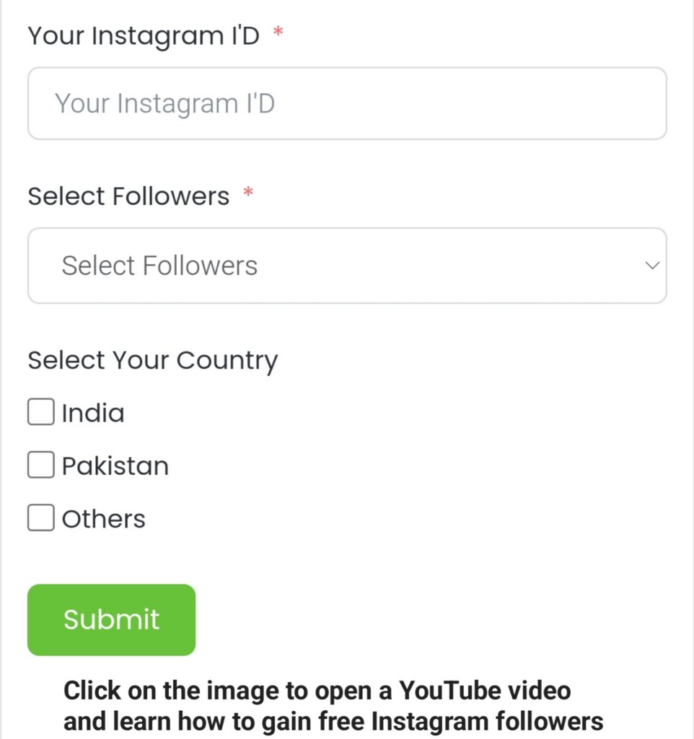Click the 'Select Followers' field label above the dropdown
694x739 pixels.
pyautogui.click(x=128, y=196)
